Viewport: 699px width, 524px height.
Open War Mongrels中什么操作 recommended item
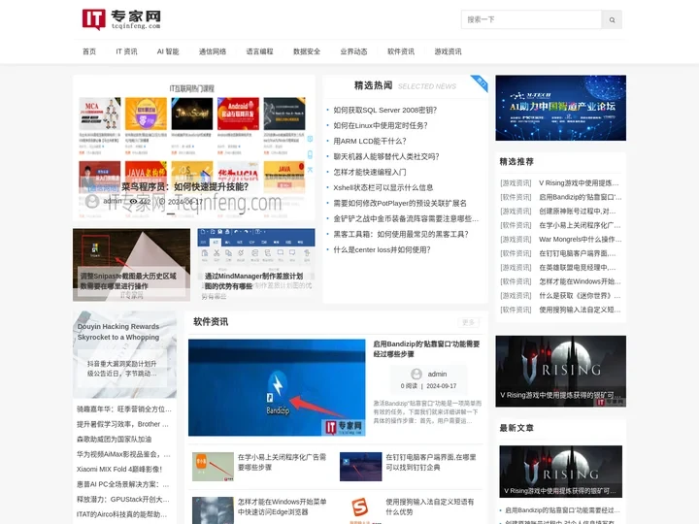[580, 240]
